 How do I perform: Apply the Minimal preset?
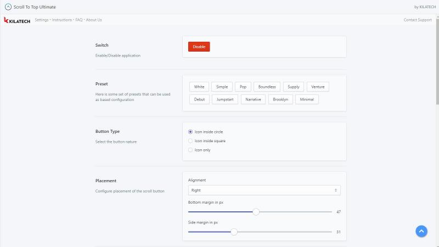(x=307, y=99)
